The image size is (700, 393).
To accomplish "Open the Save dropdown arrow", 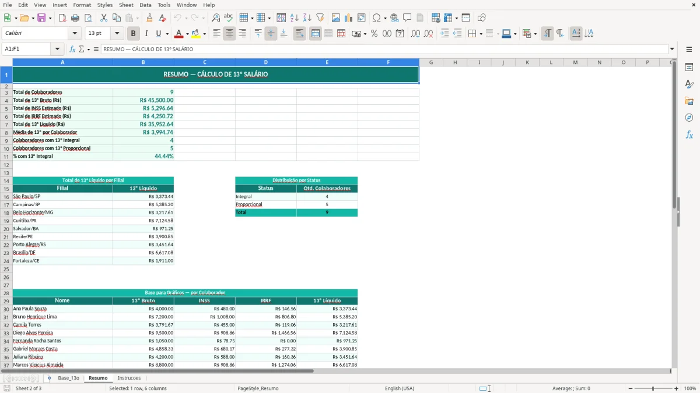I will click(x=50, y=18).
